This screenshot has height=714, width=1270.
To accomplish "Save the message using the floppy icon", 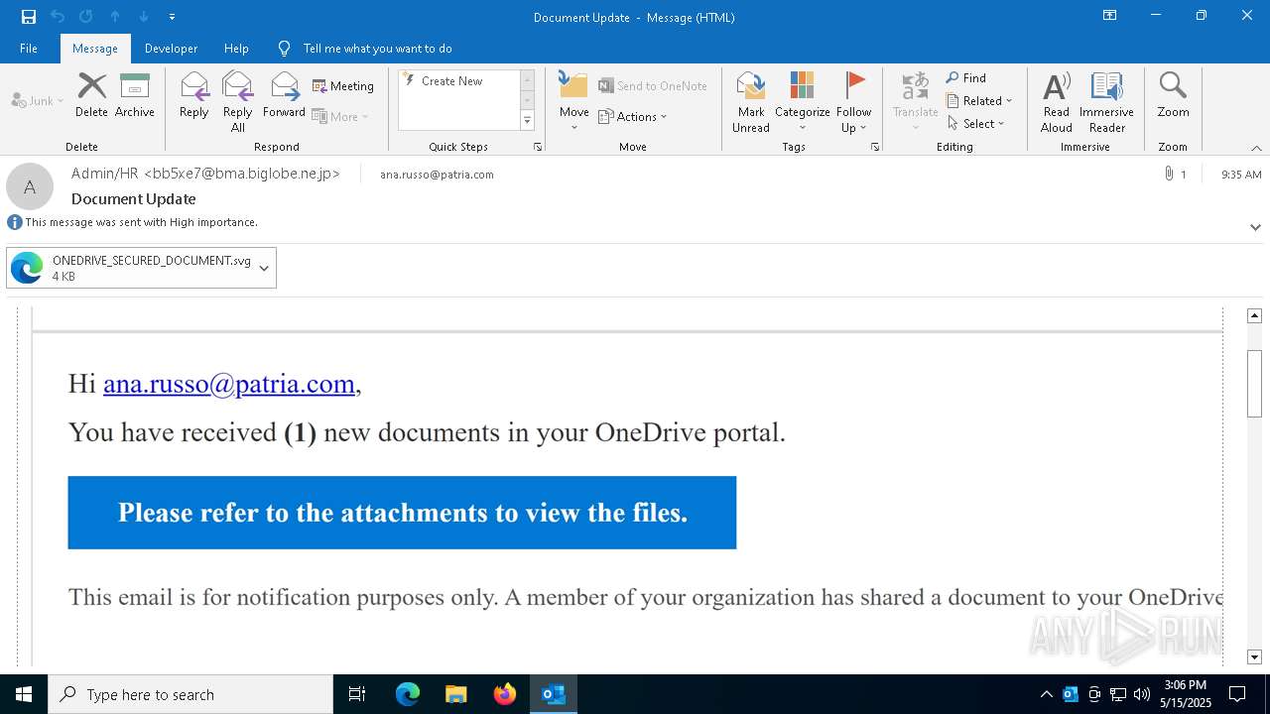I will pyautogui.click(x=29, y=17).
